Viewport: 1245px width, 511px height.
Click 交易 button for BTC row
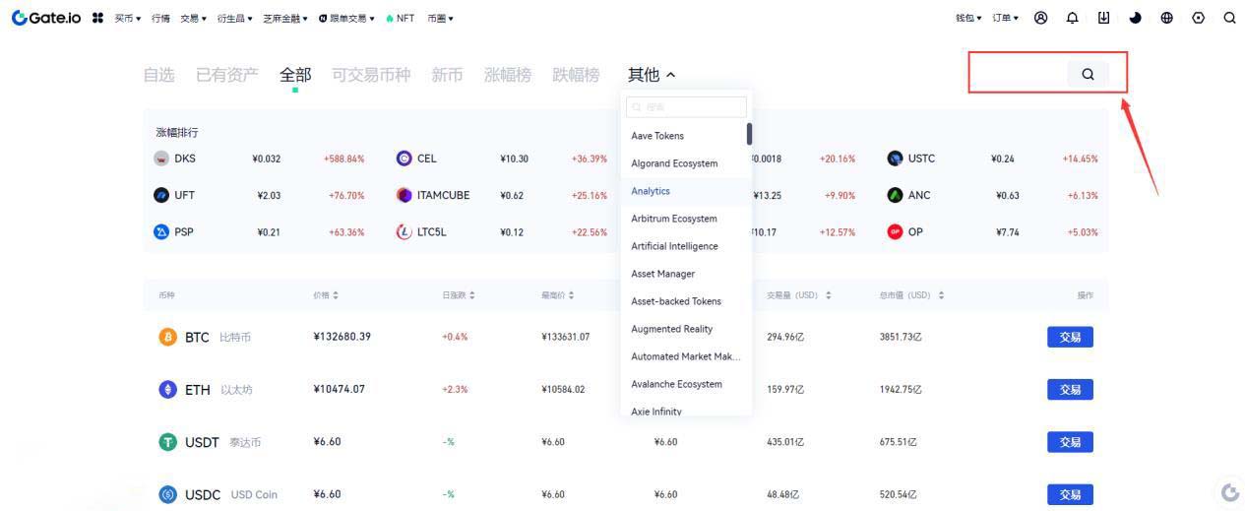pos(1070,337)
